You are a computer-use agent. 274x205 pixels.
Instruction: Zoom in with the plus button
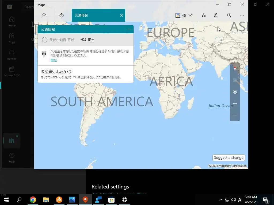pyautogui.click(x=235, y=104)
